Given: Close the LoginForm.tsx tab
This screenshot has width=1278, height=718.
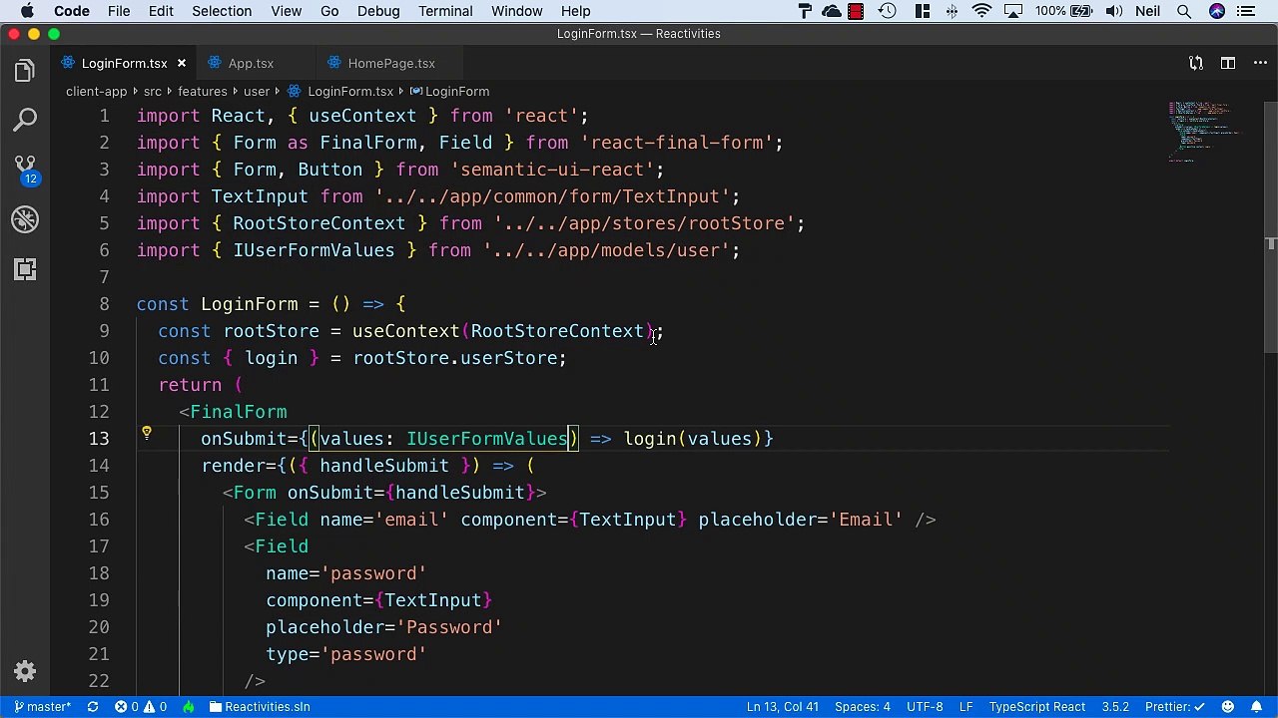Looking at the screenshot, I should [181, 63].
